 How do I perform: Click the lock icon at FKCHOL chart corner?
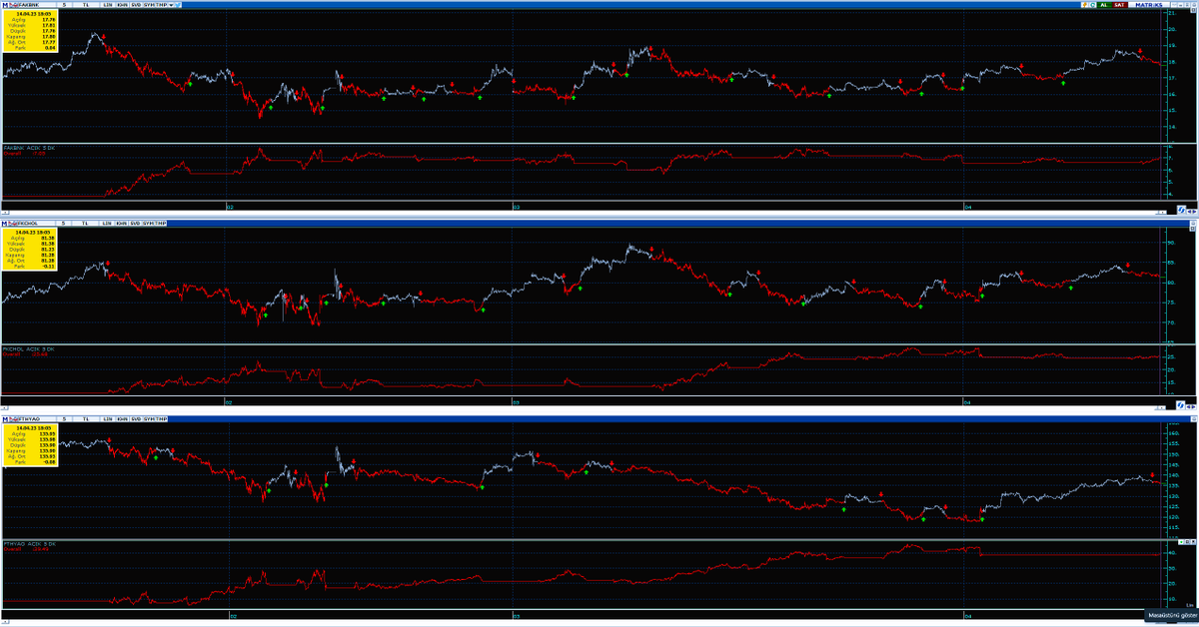click(1193, 223)
